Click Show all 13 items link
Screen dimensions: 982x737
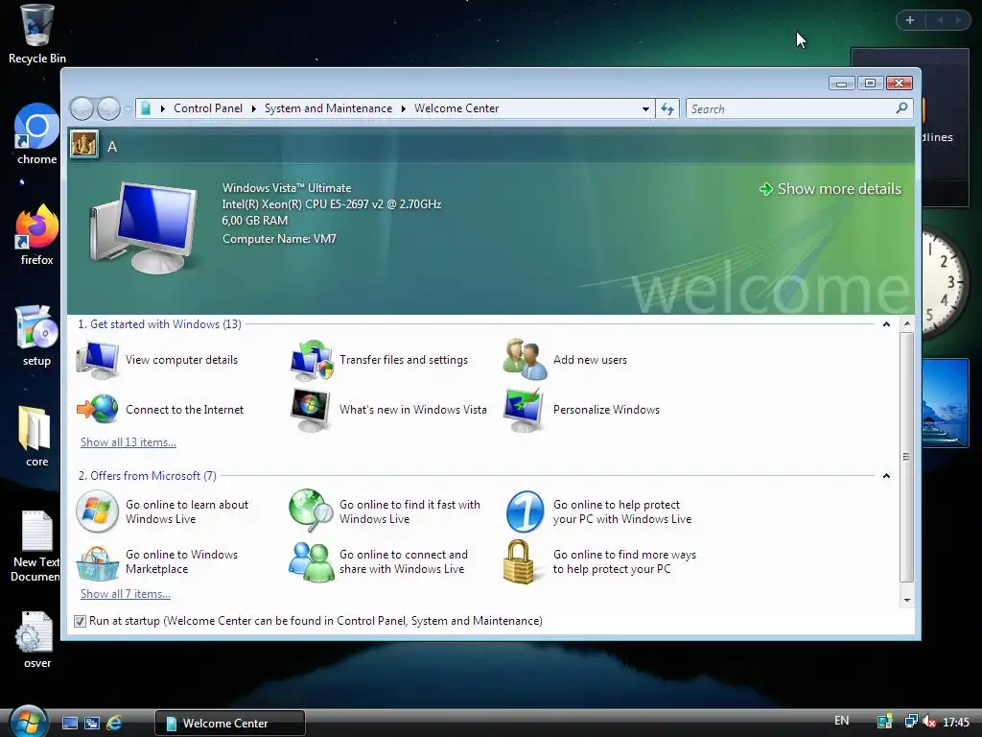click(129, 442)
